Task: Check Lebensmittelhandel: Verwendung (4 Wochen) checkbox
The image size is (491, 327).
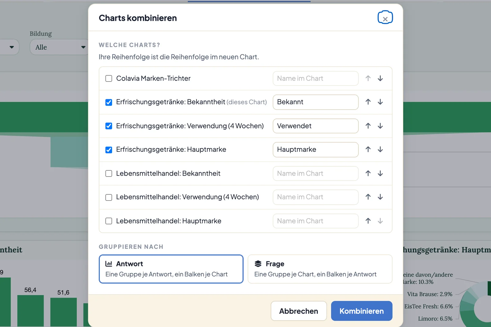Action: (109, 197)
